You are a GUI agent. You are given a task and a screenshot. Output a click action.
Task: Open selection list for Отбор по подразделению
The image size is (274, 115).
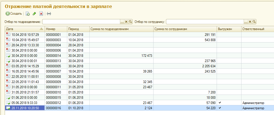click(122, 22)
